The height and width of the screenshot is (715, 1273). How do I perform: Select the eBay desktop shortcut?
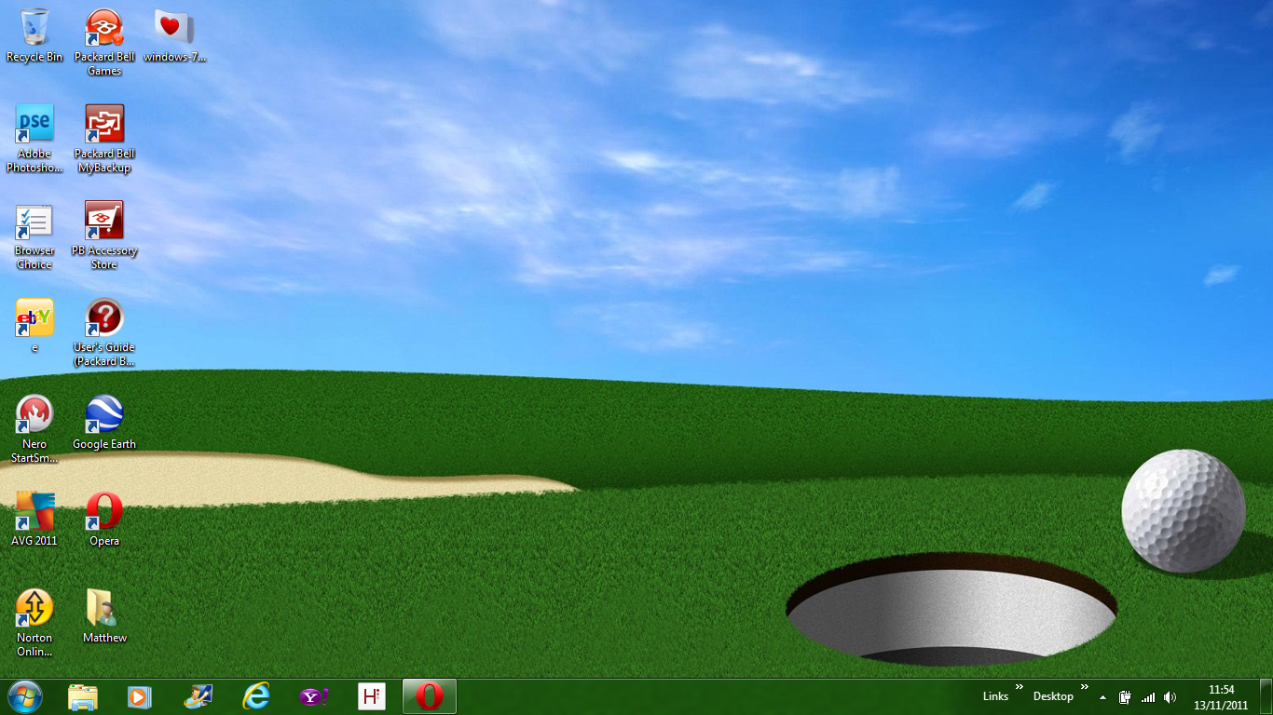pyautogui.click(x=34, y=325)
